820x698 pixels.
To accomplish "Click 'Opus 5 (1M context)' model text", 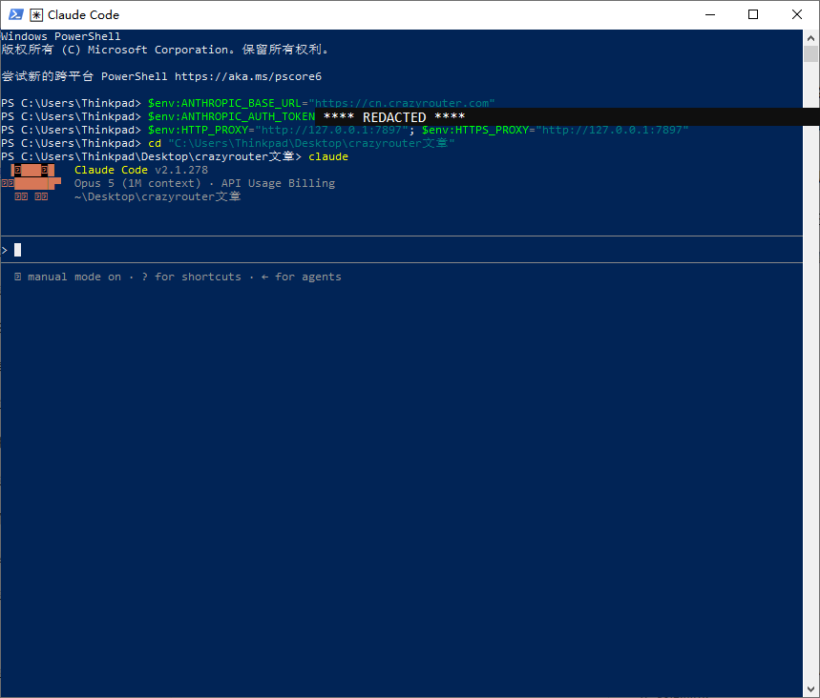I will [137, 183].
